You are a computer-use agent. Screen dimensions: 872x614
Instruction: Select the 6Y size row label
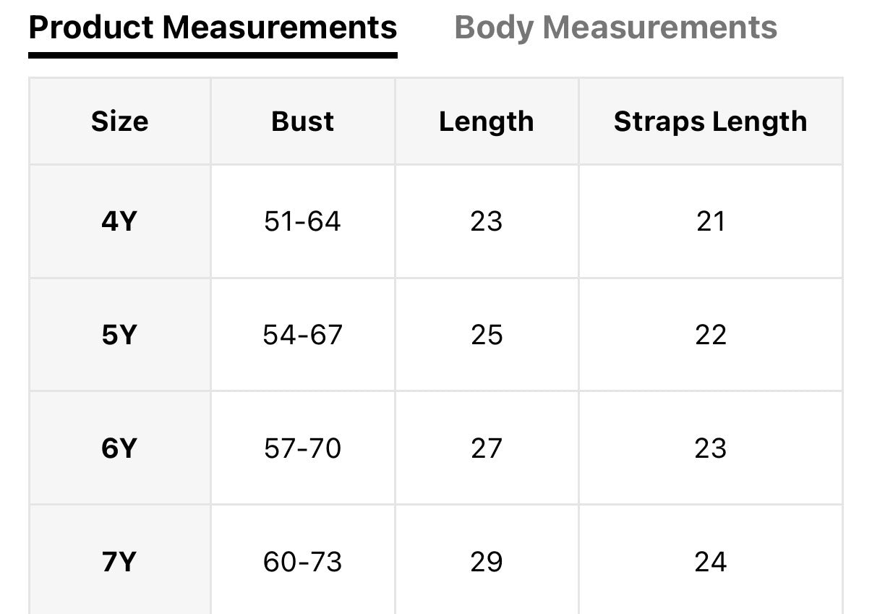click(x=119, y=448)
